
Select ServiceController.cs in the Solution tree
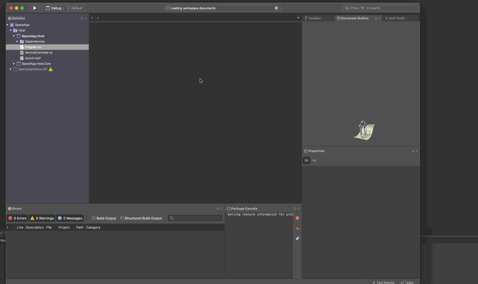coord(38,52)
